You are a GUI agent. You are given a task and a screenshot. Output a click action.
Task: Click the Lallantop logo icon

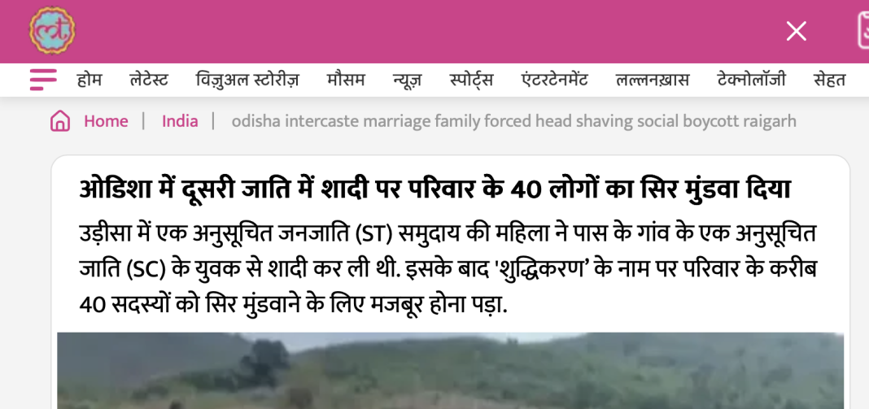[52, 30]
